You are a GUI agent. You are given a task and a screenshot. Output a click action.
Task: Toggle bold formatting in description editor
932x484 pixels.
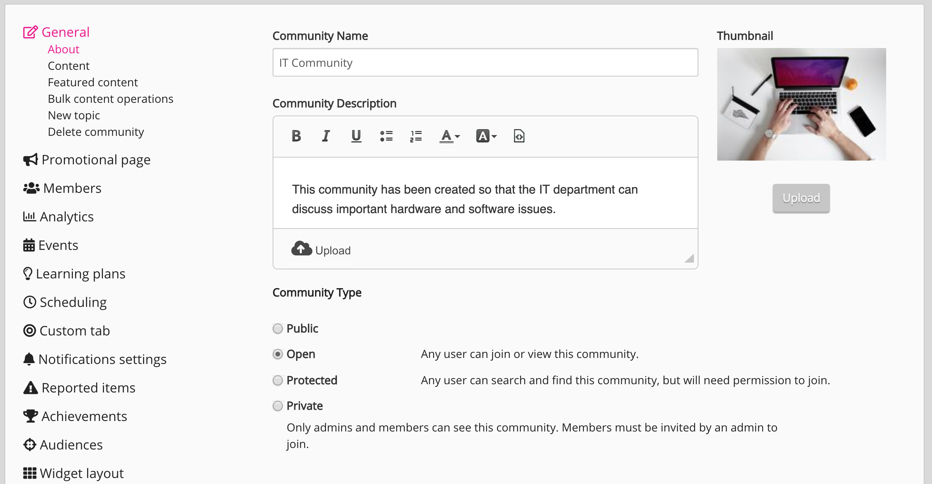[296, 136]
